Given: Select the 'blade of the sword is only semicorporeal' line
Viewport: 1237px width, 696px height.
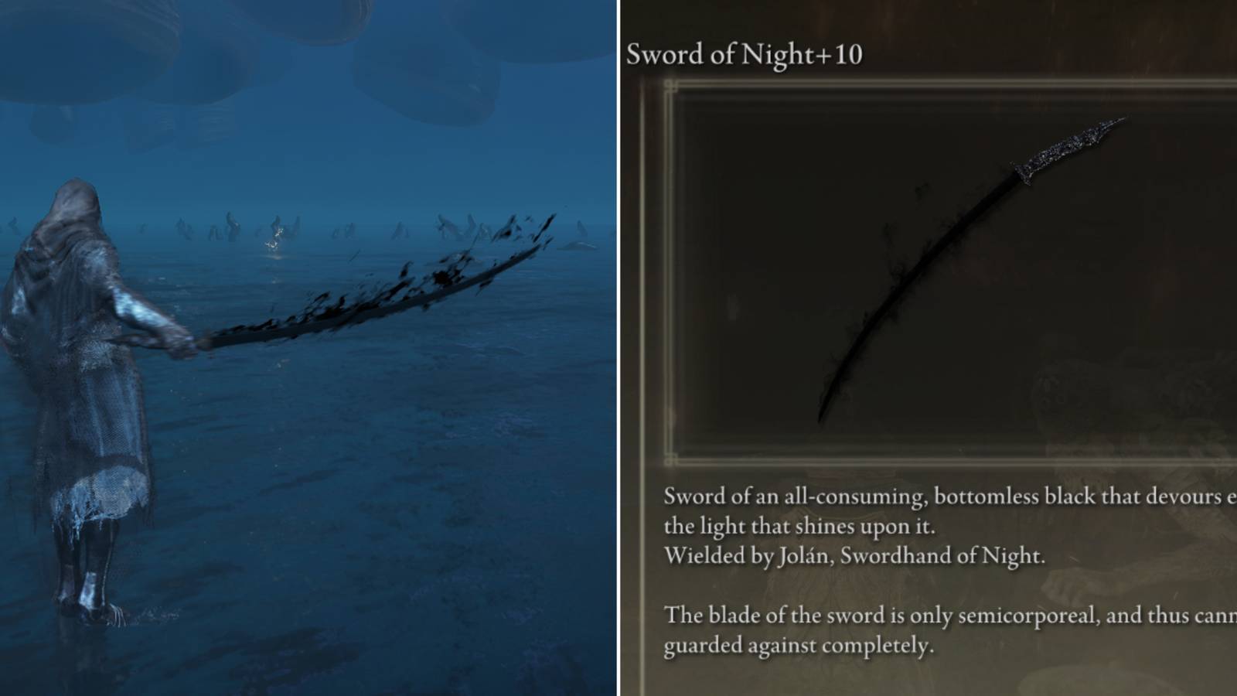Looking at the screenshot, I should (950, 616).
